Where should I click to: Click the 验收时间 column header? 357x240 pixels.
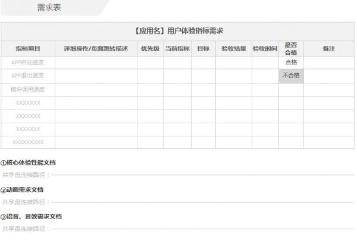265,49
